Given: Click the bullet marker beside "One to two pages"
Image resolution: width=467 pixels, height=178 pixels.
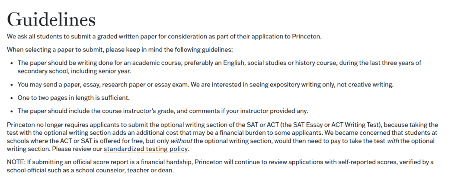Looking at the screenshot, I should click(x=12, y=98).
